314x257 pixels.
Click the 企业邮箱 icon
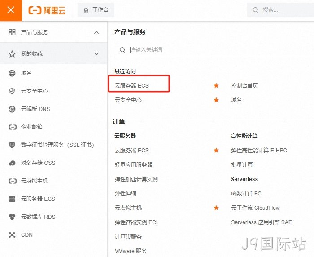[12, 127]
